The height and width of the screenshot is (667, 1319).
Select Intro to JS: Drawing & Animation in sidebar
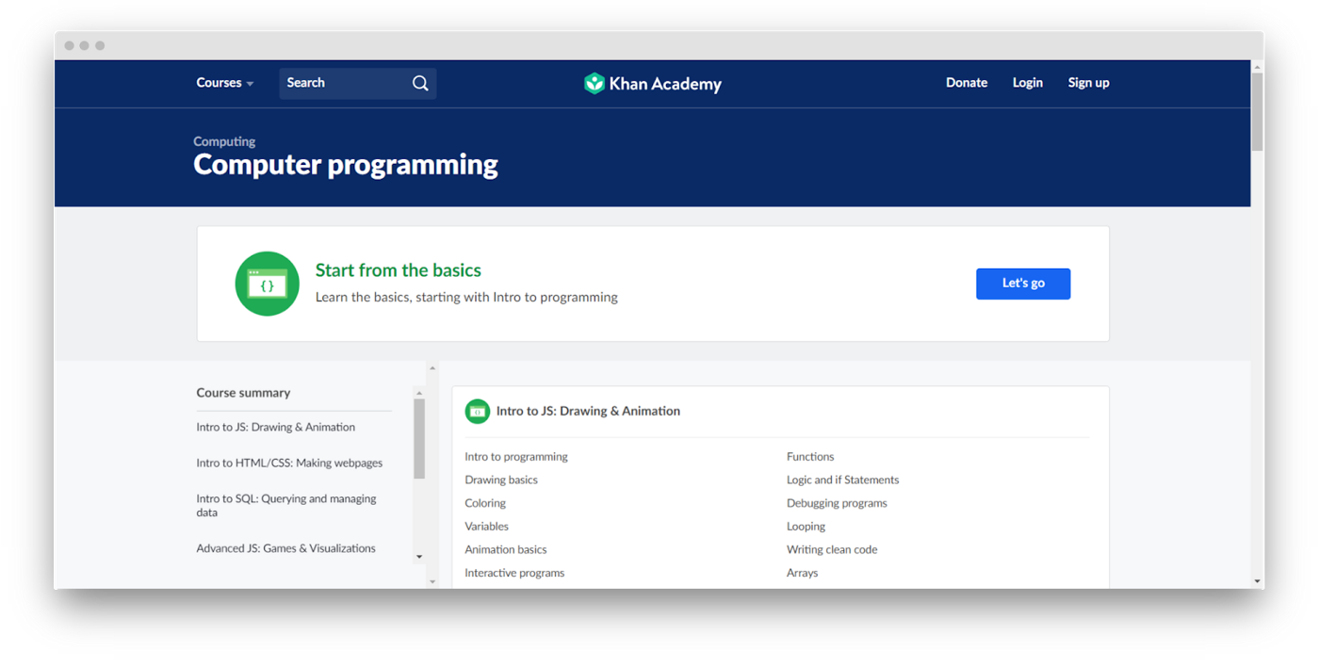click(x=275, y=427)
